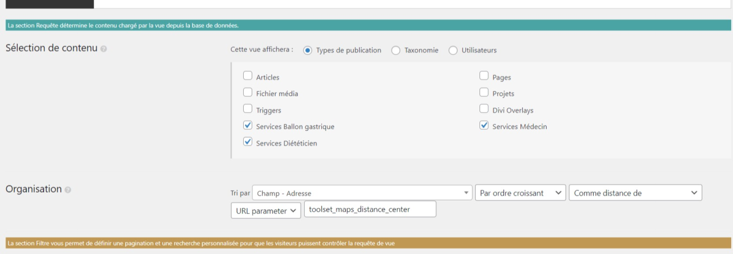This screenshot has width=733, height=254.
Task: Open the Champ - Adresse sort dropdown
Action: point(362,193)
